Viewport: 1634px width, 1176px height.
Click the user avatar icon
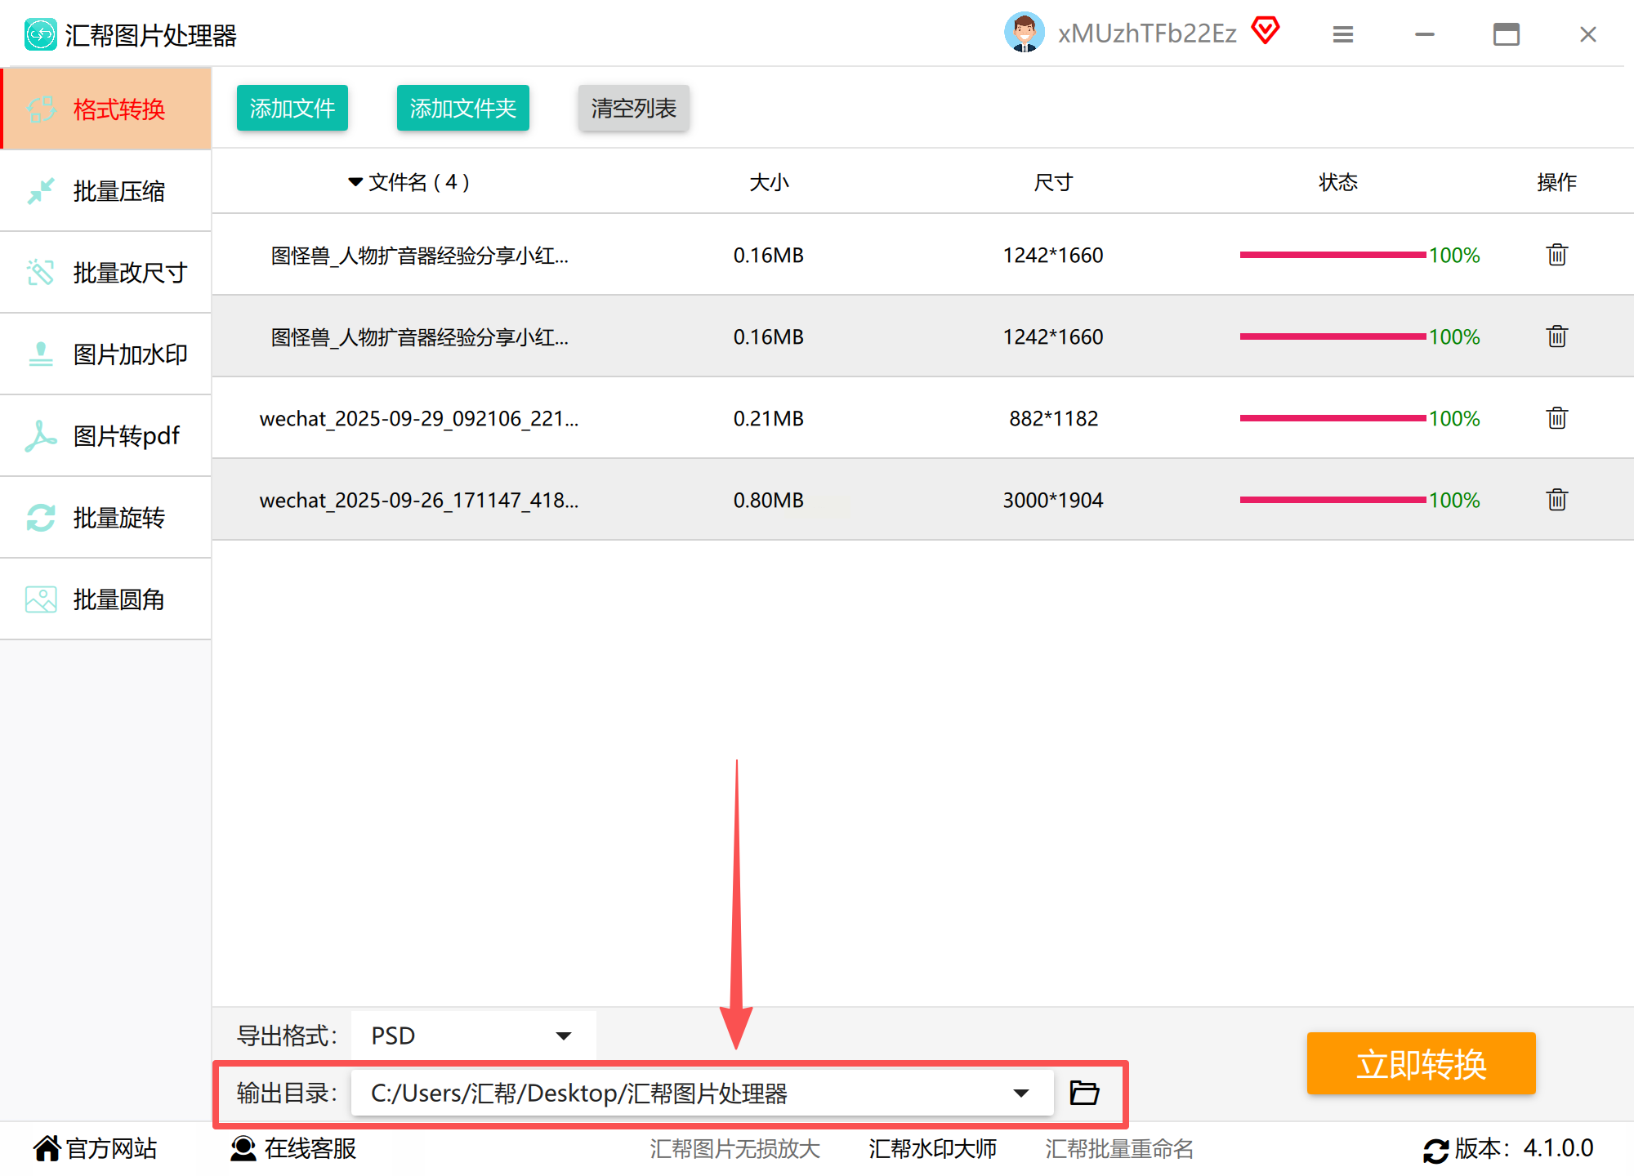(1024, 33)
